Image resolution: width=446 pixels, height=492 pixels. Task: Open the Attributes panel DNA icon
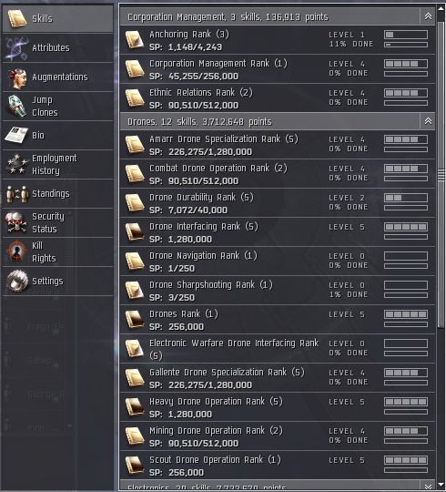coord(16,48)
